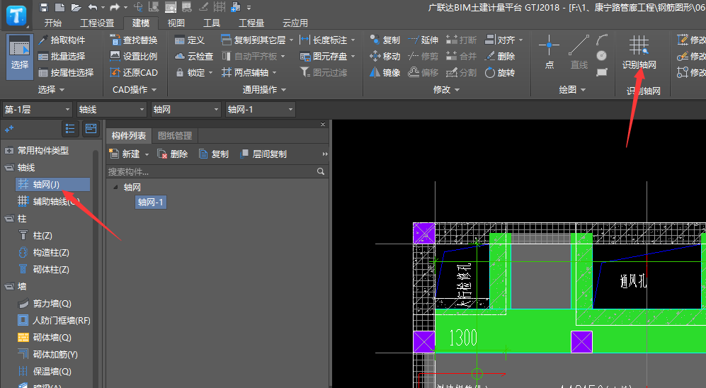Select 轴网(J) in the navigation tree
706x388 pixels.
52,185
